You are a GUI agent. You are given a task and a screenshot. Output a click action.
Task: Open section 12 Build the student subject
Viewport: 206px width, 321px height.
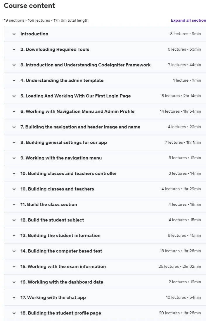coord(105,220)
